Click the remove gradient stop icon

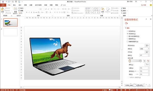click(148, 61)
